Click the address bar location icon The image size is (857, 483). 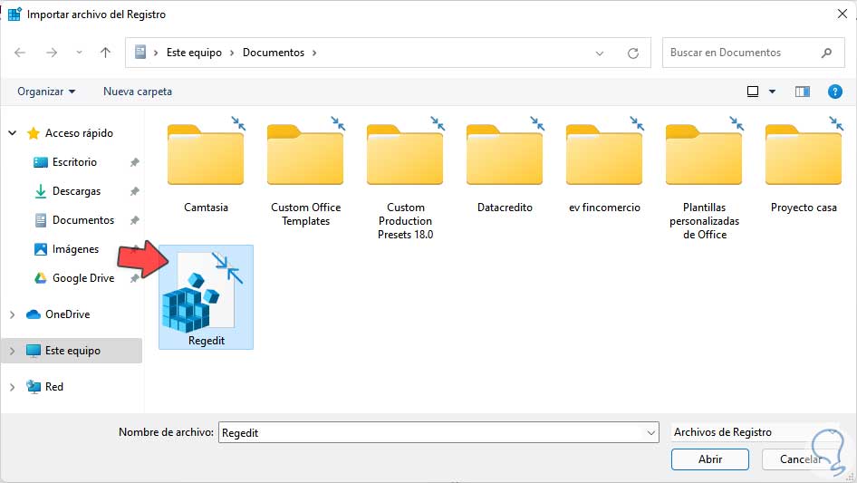tap(140, 52)
